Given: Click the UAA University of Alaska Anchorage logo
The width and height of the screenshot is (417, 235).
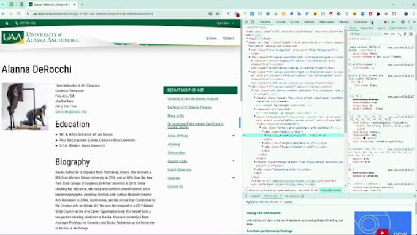Looking at the screenshot, I should pos(40,37).
